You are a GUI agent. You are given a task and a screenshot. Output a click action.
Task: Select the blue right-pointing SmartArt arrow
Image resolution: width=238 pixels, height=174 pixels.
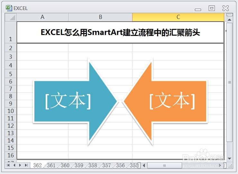76,101
